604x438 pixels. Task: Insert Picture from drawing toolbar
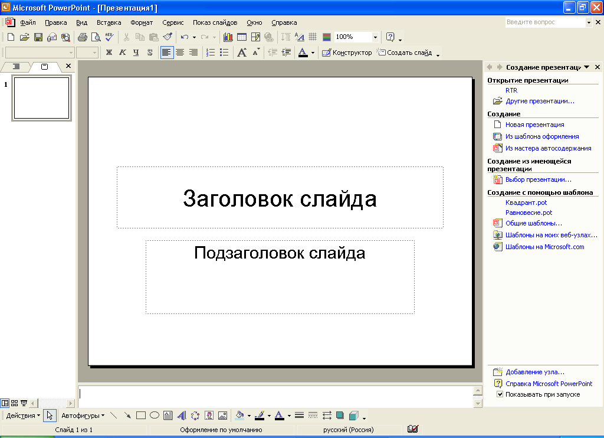(222, 415)
